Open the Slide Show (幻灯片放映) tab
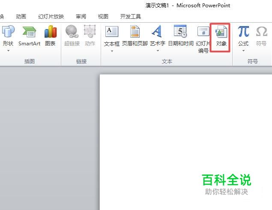Viewport: 272px width, 210px height. tap(51, 16)
